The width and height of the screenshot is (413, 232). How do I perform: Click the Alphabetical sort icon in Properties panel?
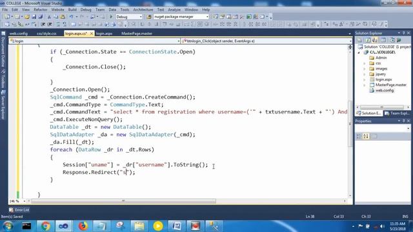[366, 136]
